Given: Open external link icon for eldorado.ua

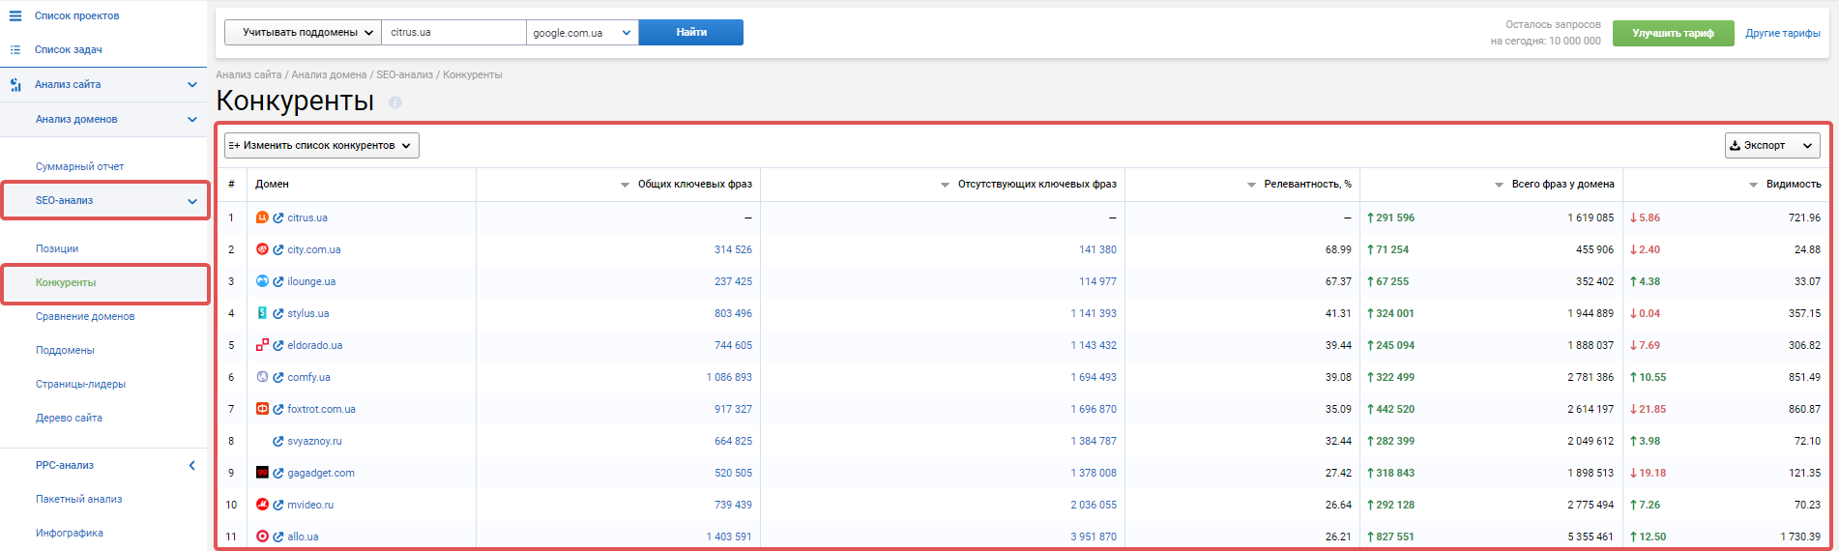Looking at the screenshot, I should coord(278,346).
